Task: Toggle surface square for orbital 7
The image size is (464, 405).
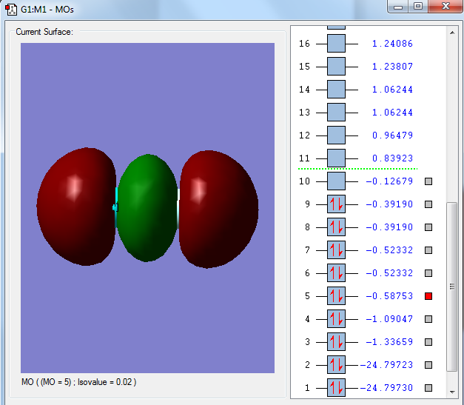Action: pyautogui.click(x=428, y=250)
